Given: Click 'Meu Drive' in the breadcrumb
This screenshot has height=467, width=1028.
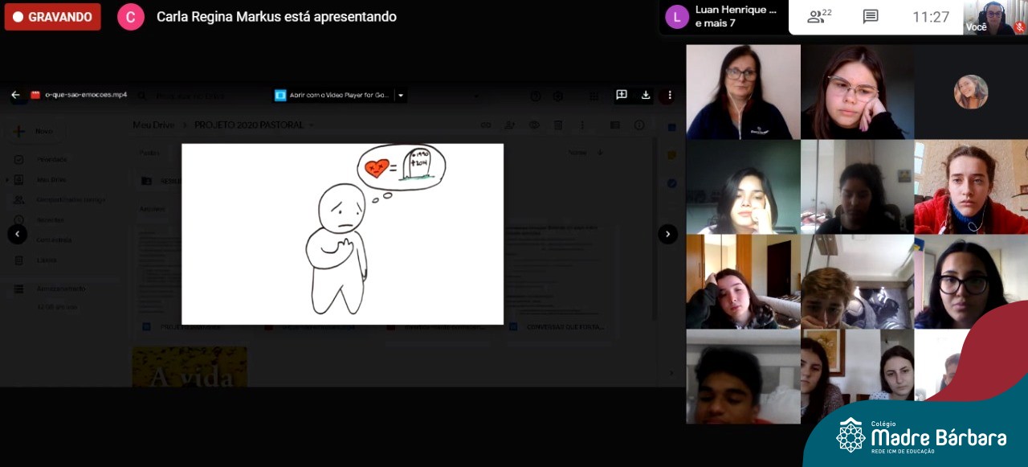Looking at the screenshot, I should pyautogui.click(x=152, y=125).
